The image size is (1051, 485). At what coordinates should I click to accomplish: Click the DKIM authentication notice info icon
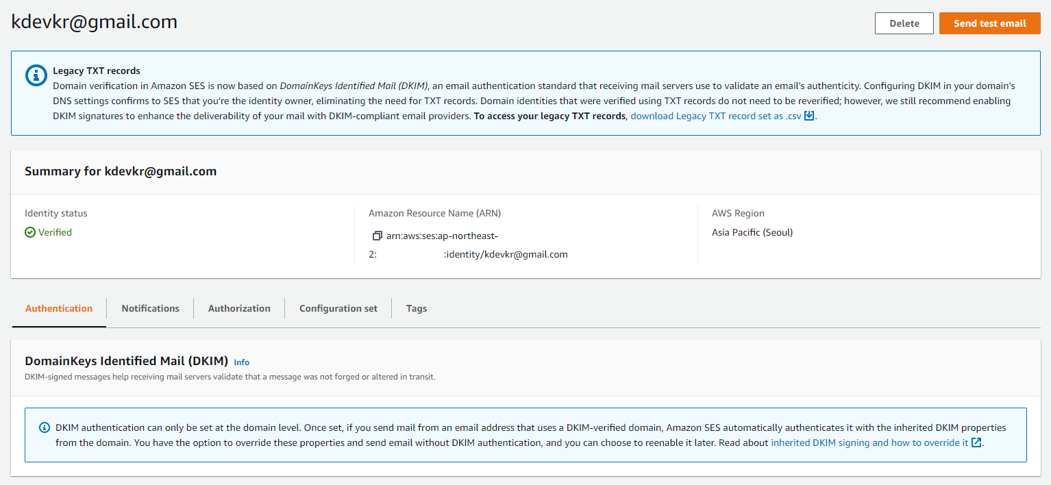[x=45, y=428]
